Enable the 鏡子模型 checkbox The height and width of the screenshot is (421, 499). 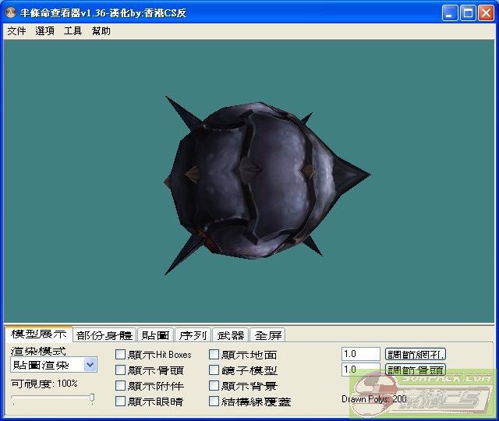click(x=214, y=370)
